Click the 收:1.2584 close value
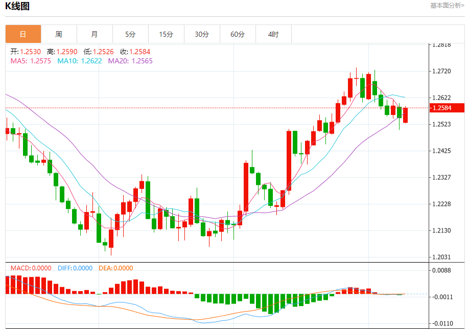 tap(135, 52)
